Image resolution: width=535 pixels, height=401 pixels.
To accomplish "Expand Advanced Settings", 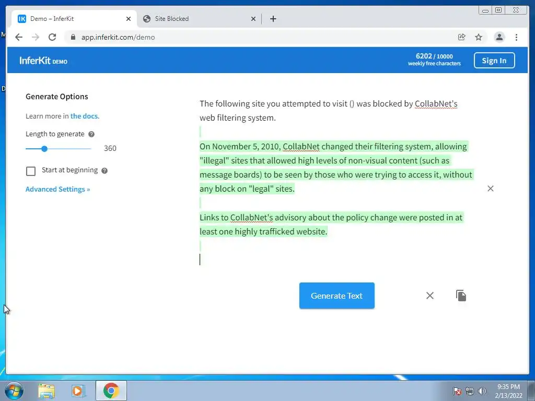I will tap(57, 189).
